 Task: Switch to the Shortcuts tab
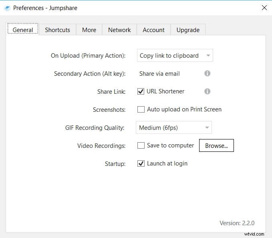(x=57, y=30)
